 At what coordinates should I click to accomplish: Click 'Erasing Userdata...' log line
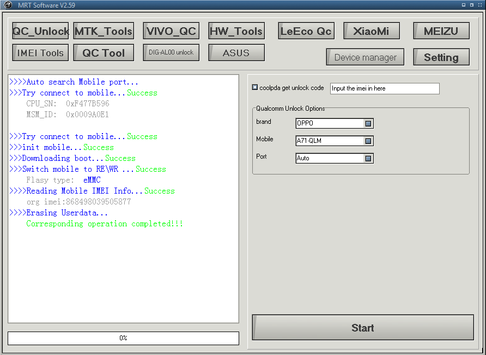(59, 213)
